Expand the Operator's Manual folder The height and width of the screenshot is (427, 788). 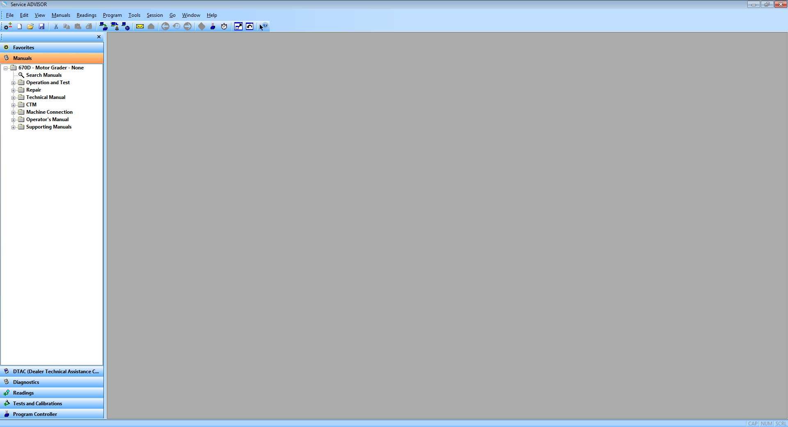(x=14, y=120)
